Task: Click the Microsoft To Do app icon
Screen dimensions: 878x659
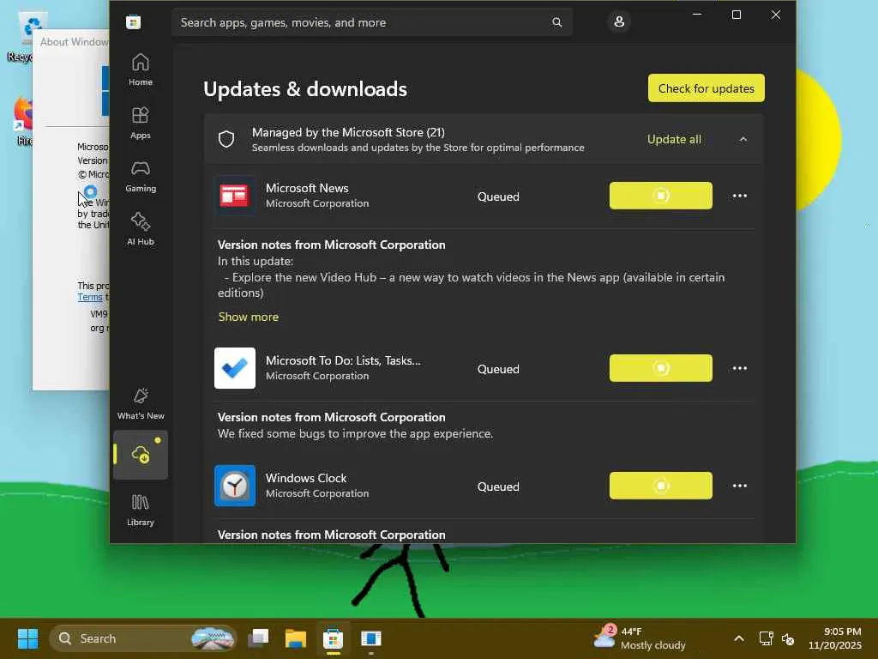Action: tap(235, 368)
